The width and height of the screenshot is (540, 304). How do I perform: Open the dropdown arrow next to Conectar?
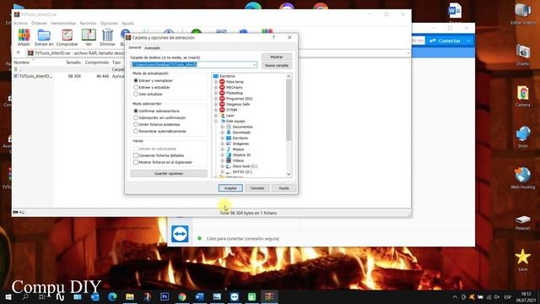point(468,41)
